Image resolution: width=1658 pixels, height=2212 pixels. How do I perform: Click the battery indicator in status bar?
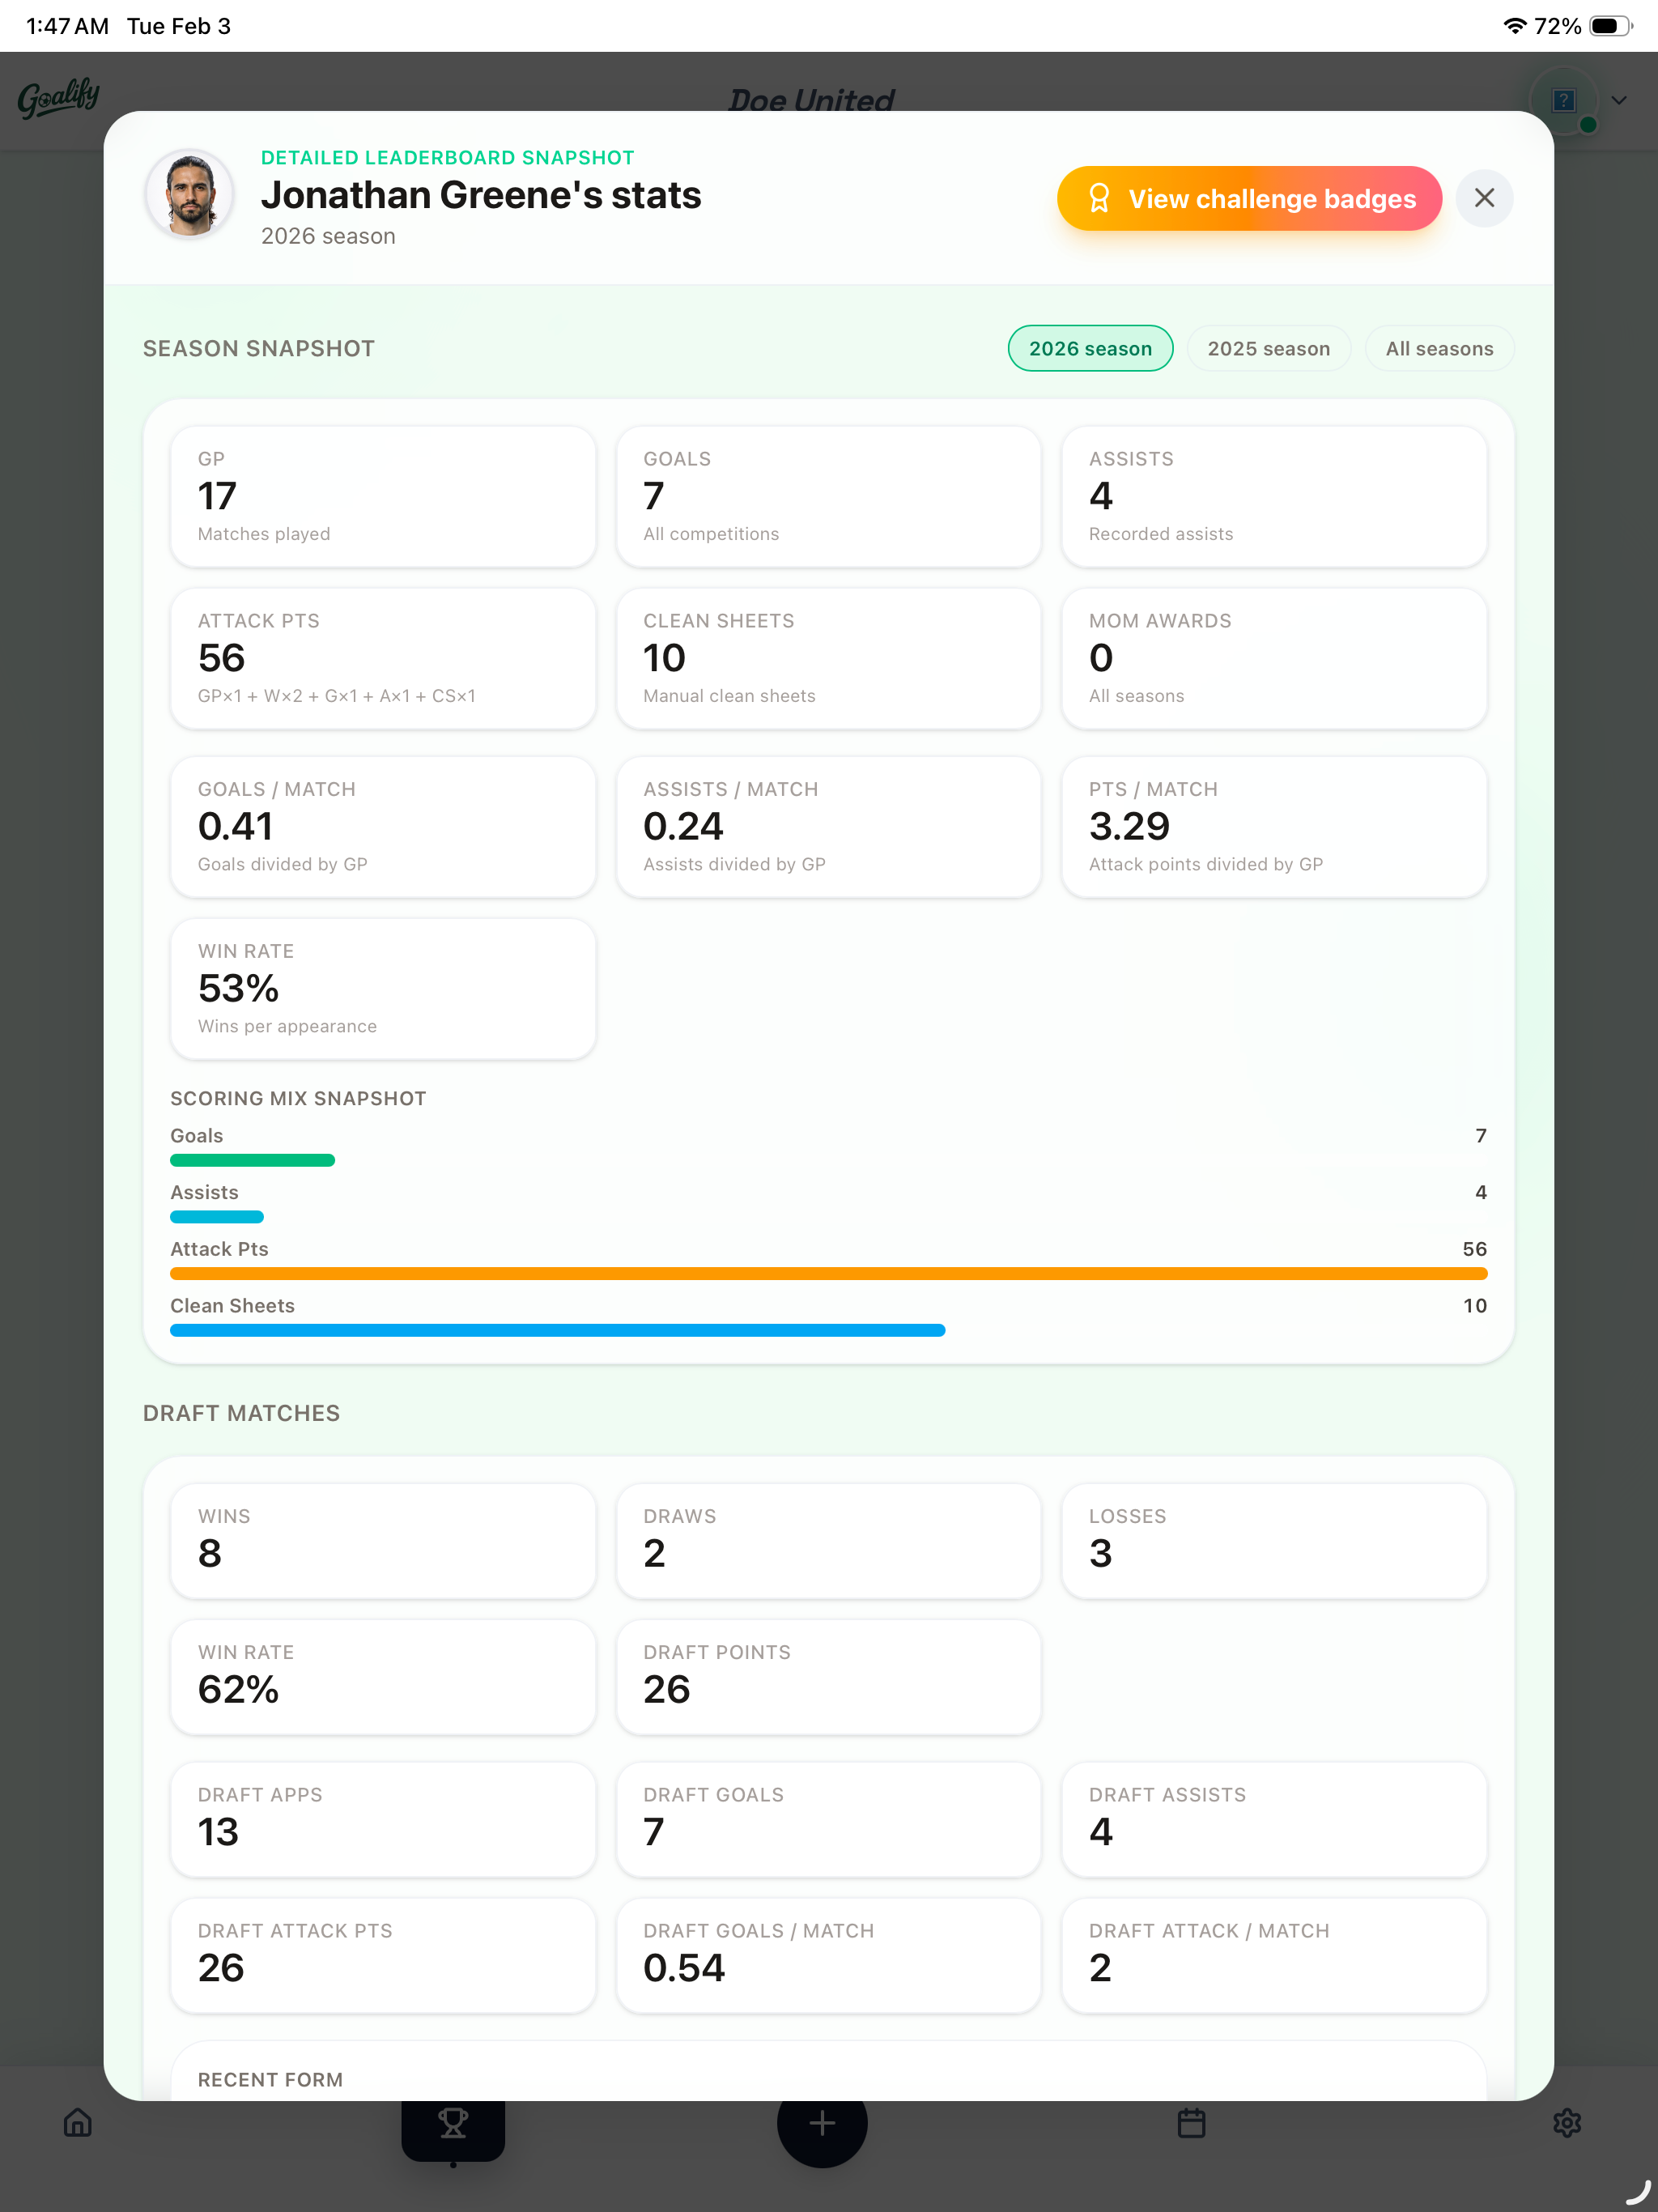(x=1611, y=26)
